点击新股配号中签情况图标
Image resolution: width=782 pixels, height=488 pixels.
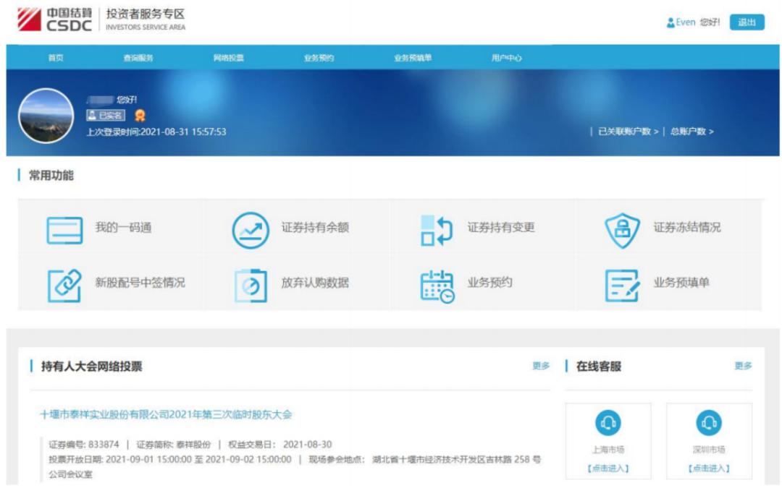pos(64,283)
